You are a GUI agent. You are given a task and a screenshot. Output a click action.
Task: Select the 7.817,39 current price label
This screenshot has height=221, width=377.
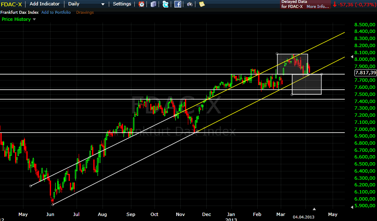[365, 73]
